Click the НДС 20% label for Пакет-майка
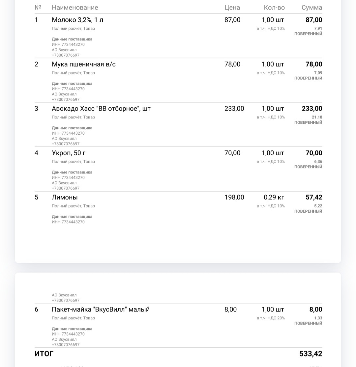Screen dimensions: 356x367 pyautogui.click(x=271, y=318)
